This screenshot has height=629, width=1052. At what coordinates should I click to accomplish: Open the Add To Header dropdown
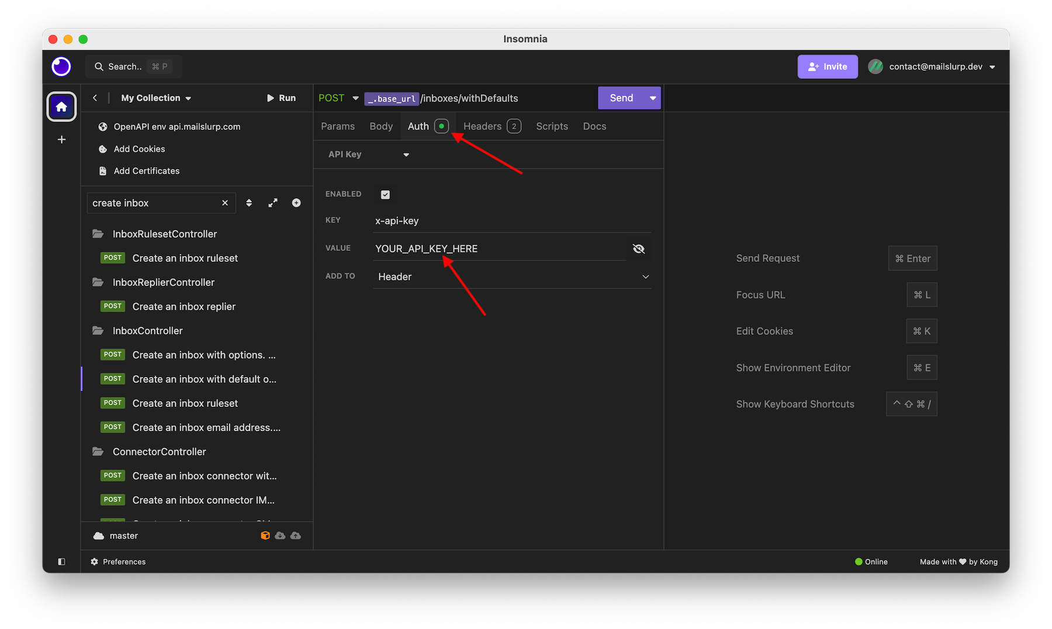point(512,277)
